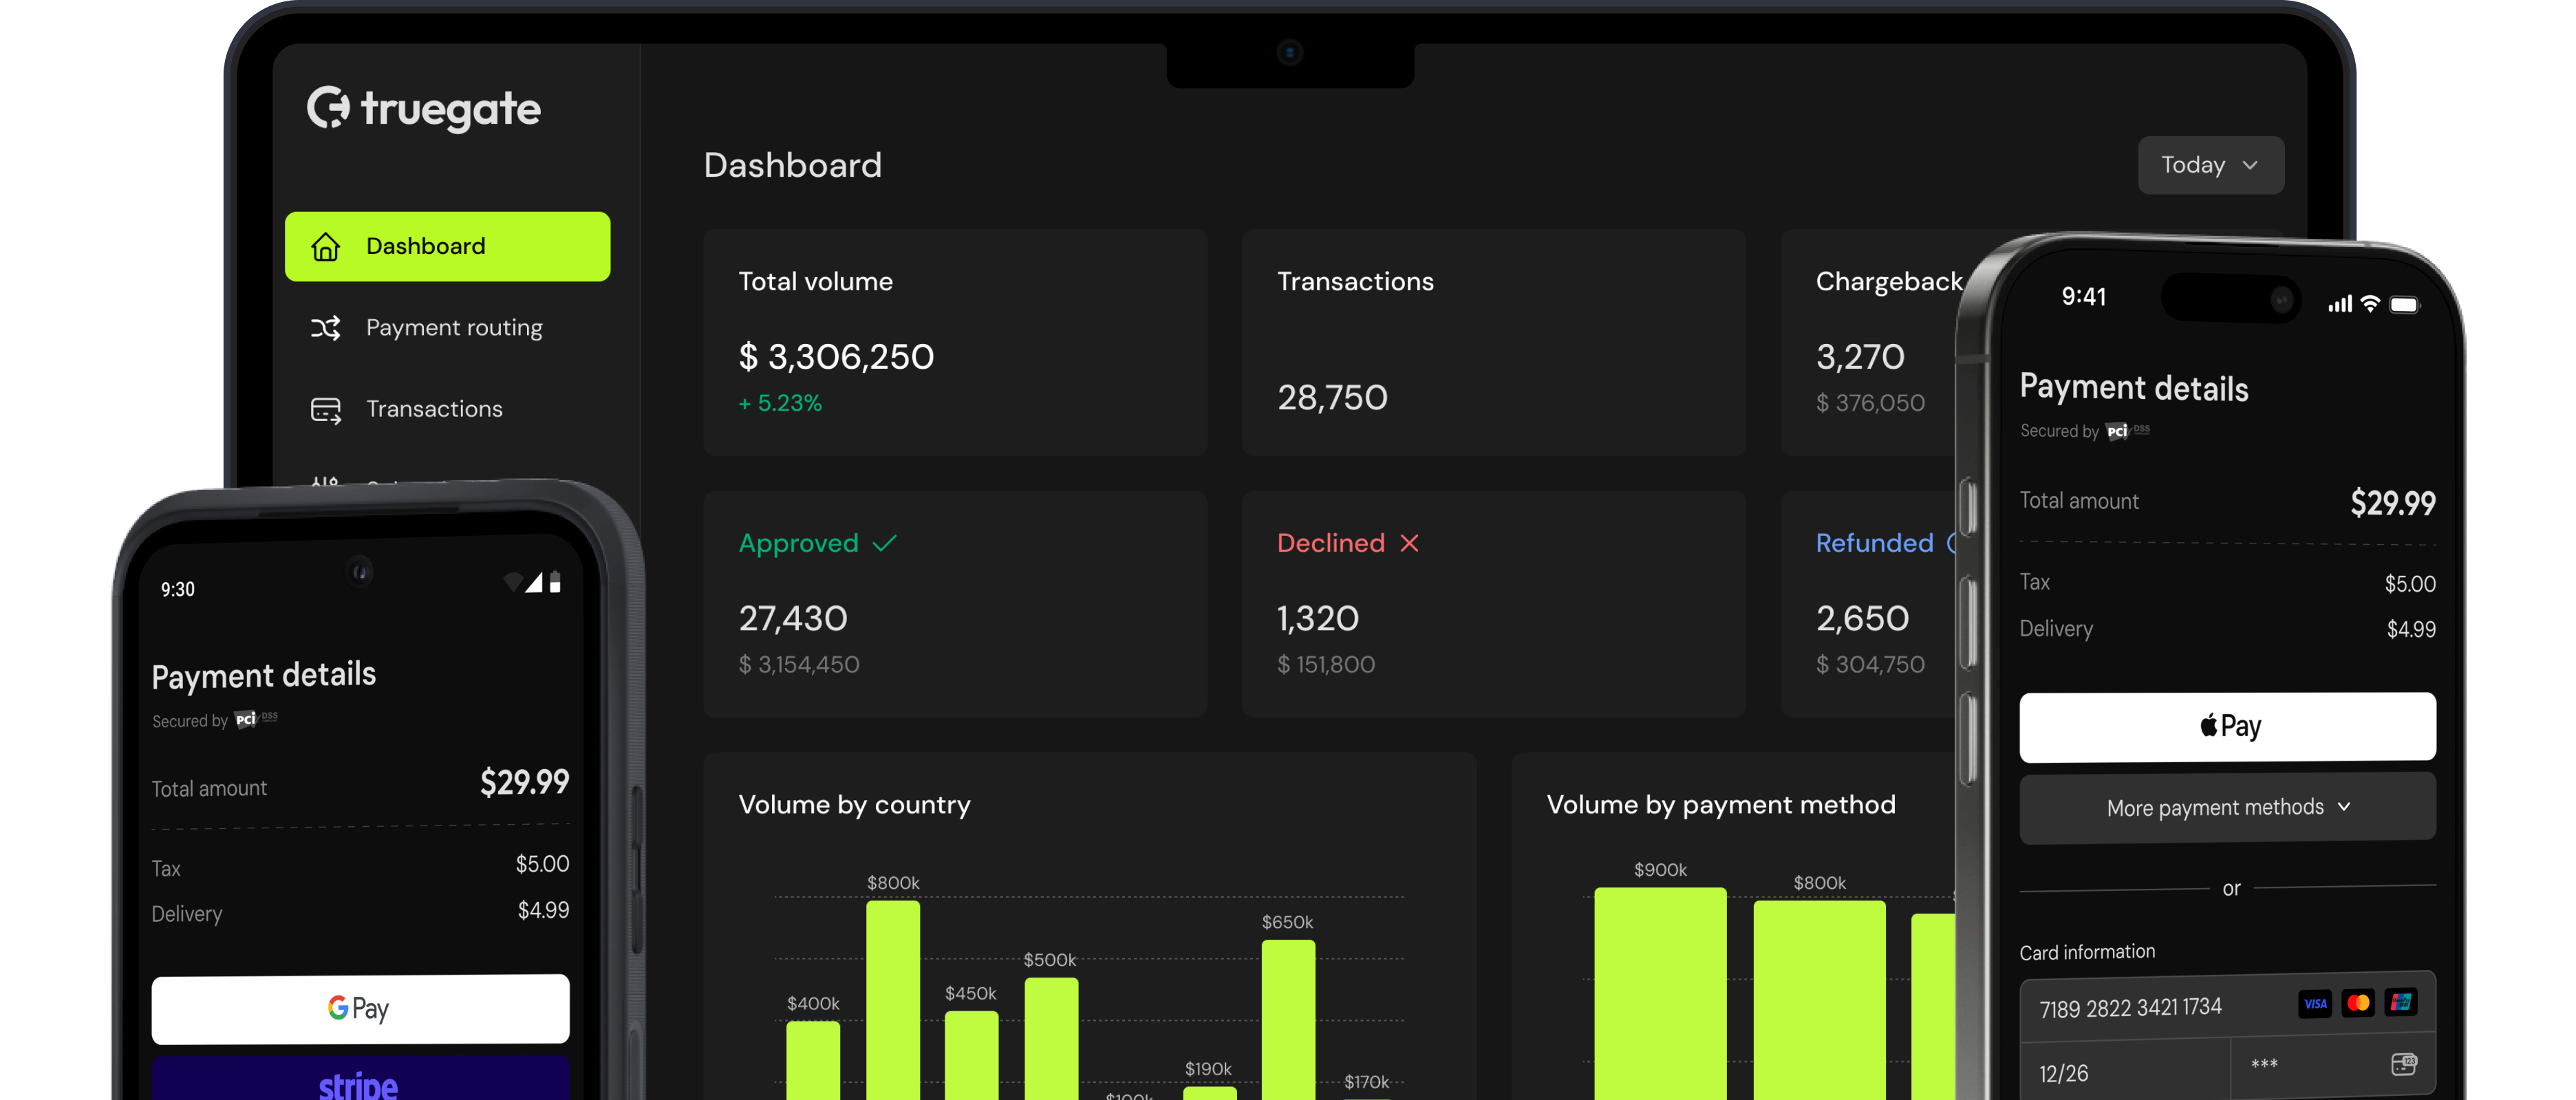This screenshot has width=2576, height=1100.
Task: Click the iPhone battery status icon
Action: tap(2404, 305)
